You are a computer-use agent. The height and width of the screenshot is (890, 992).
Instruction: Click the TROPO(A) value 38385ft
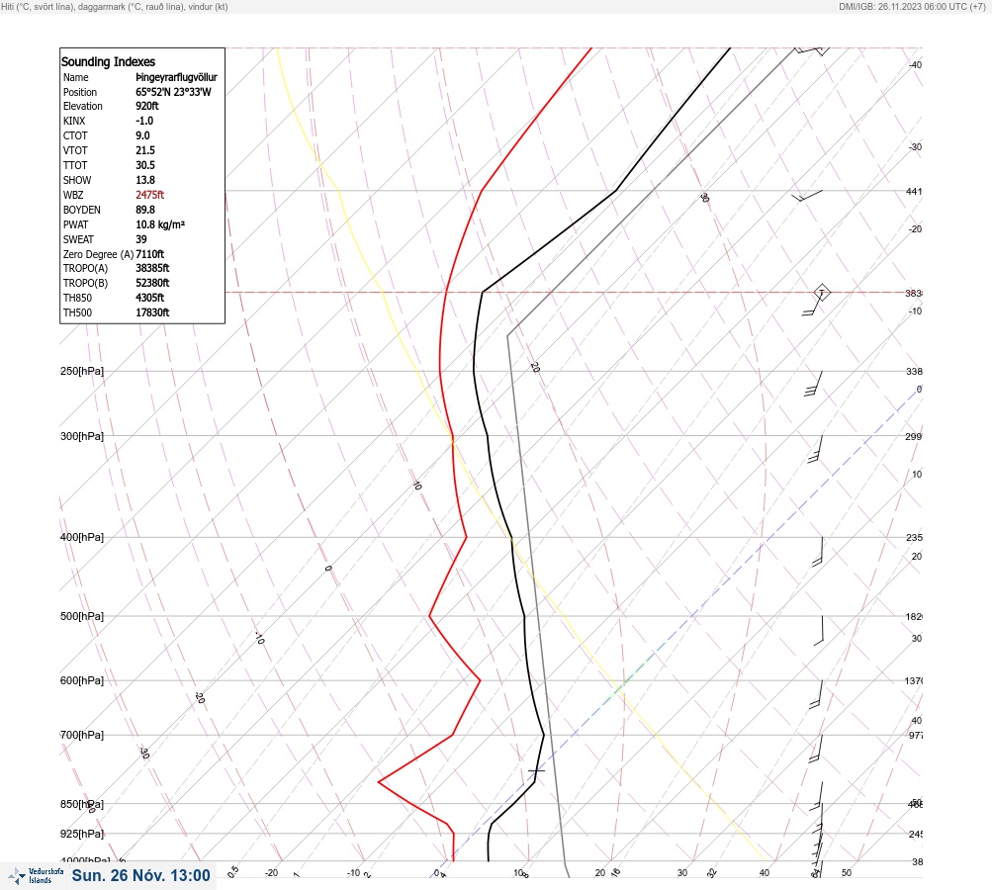[x=152, y=268]
